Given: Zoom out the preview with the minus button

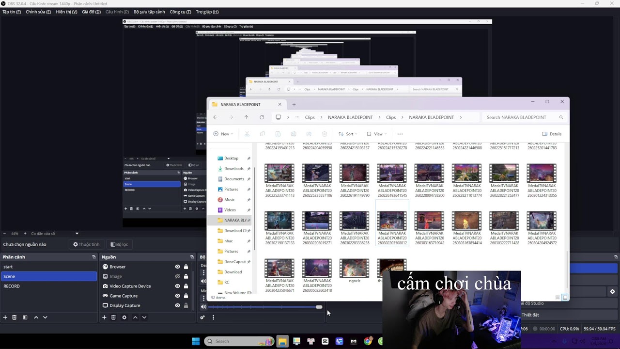Looking at the screenshot, I should coord(4,234).
